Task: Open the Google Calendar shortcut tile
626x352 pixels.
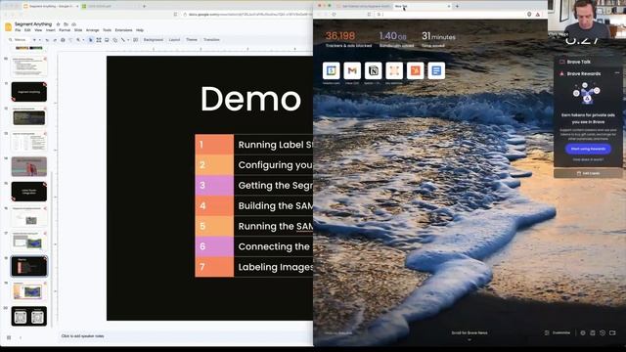Action: 331,70
